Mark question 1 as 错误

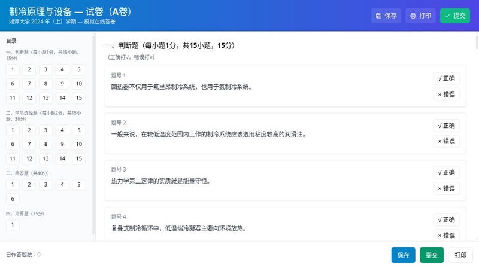click(x=446, y=94)
